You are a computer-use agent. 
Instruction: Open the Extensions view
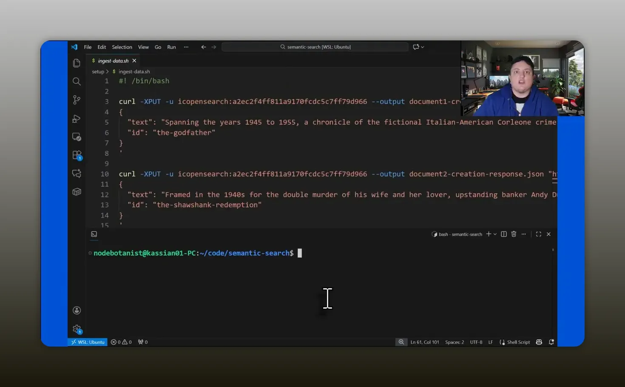(x=77, y=155)
